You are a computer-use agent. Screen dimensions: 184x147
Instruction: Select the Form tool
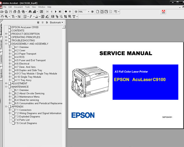[70, 17]
